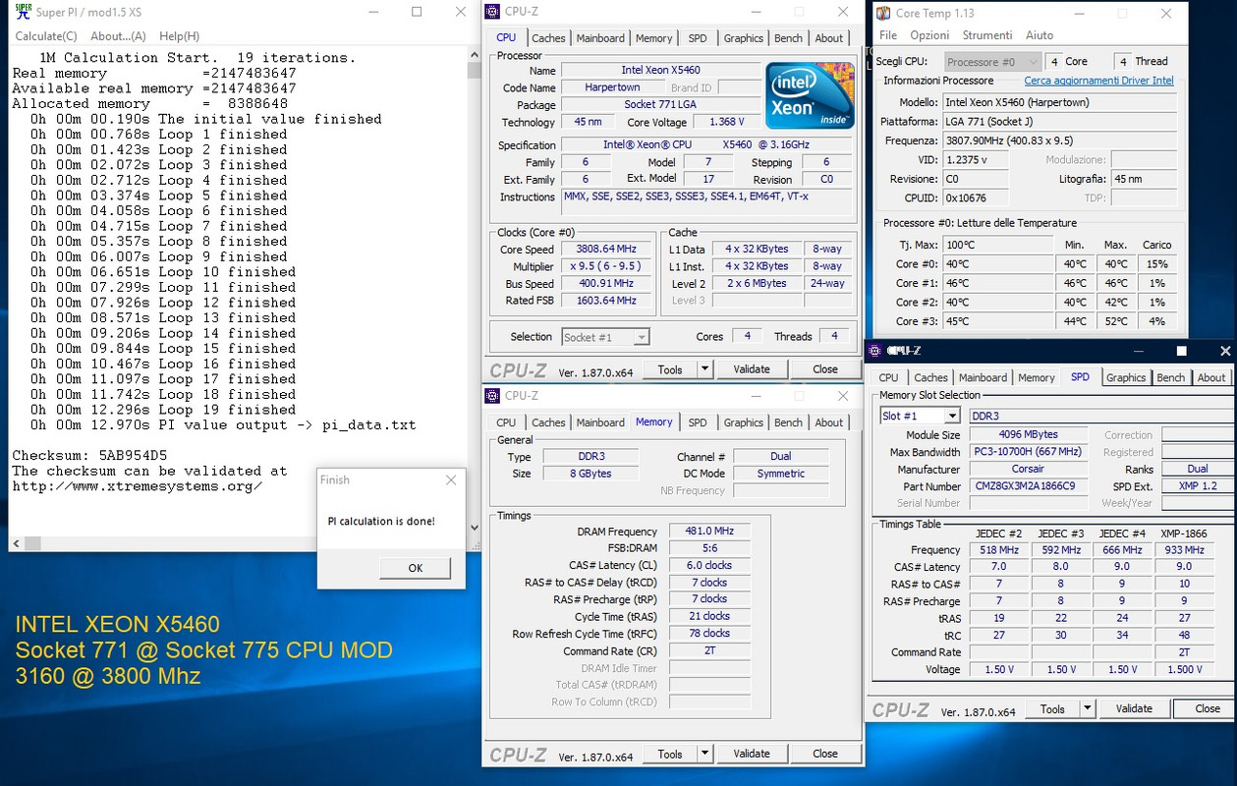Screen dimensions: 1237x786
Task: Click the CAS# Latency value 6.0 clocks
Action: point(709,566)
